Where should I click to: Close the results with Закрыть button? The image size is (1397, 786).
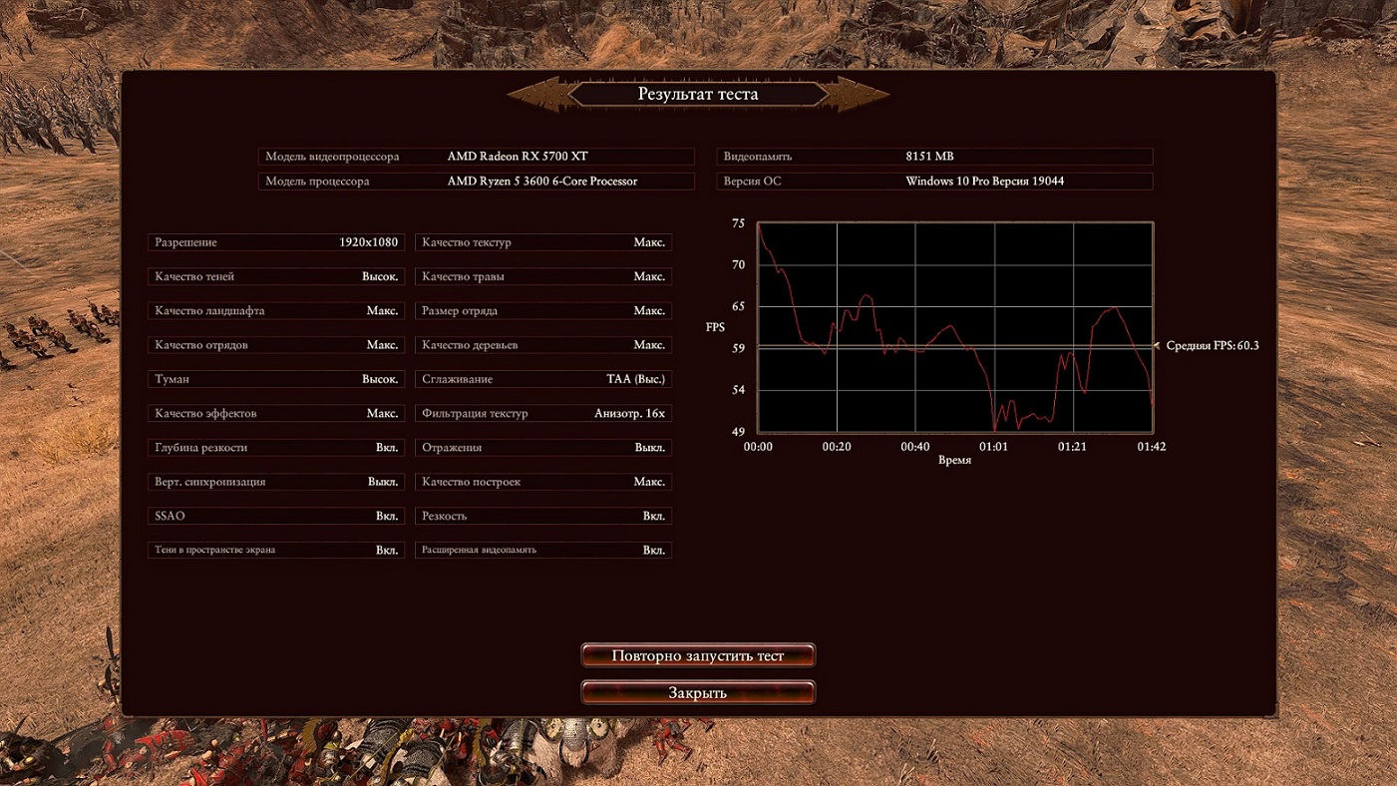pyautogui.click(x=698, y=692)
